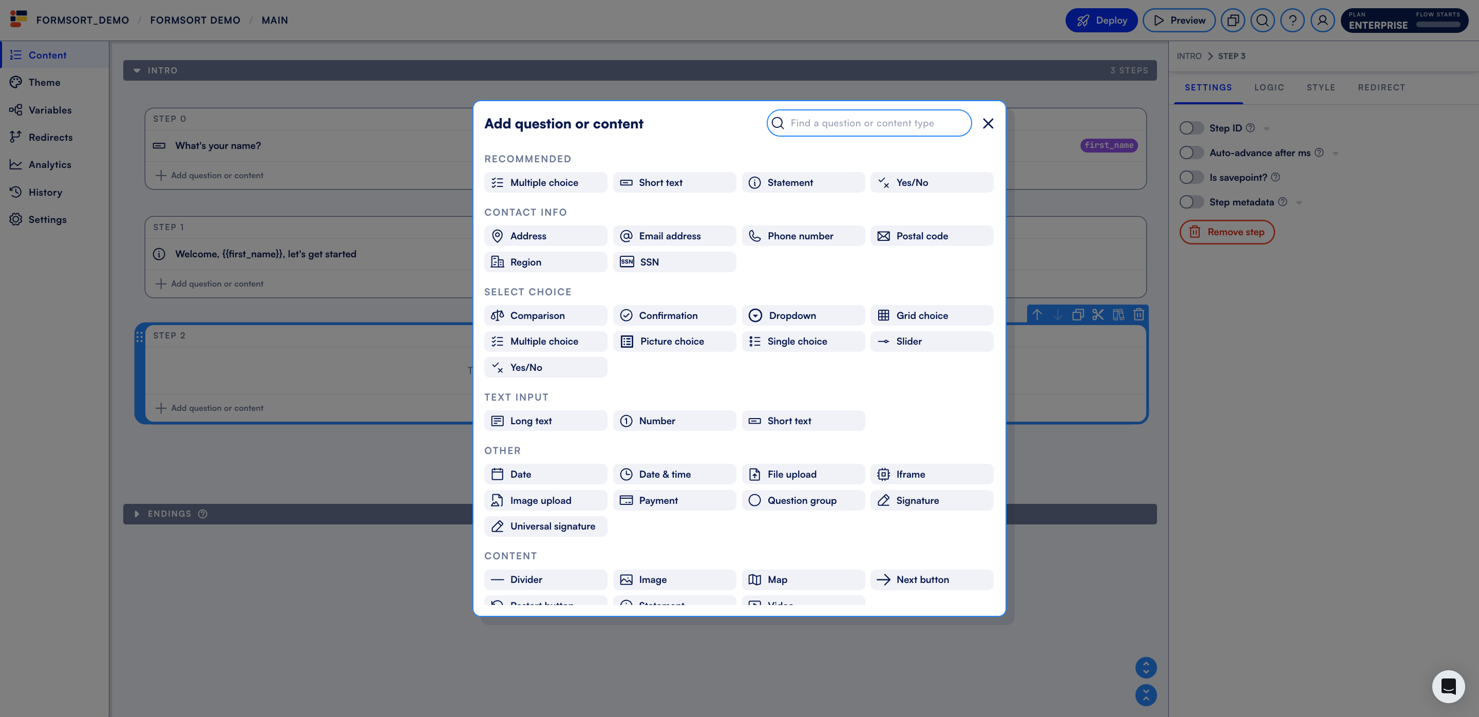Add a Confirmation question
The image size is (1479, 717).
pyautogui.click(x=674, y=315)
